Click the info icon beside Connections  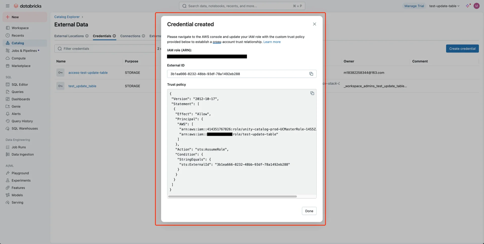pyautogui.click(x=143, y=36)
